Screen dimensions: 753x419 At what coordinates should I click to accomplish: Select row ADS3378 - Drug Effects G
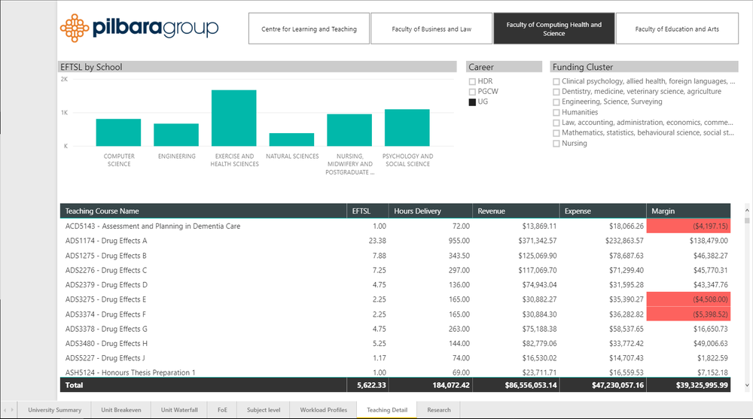[x=395, y=329]
